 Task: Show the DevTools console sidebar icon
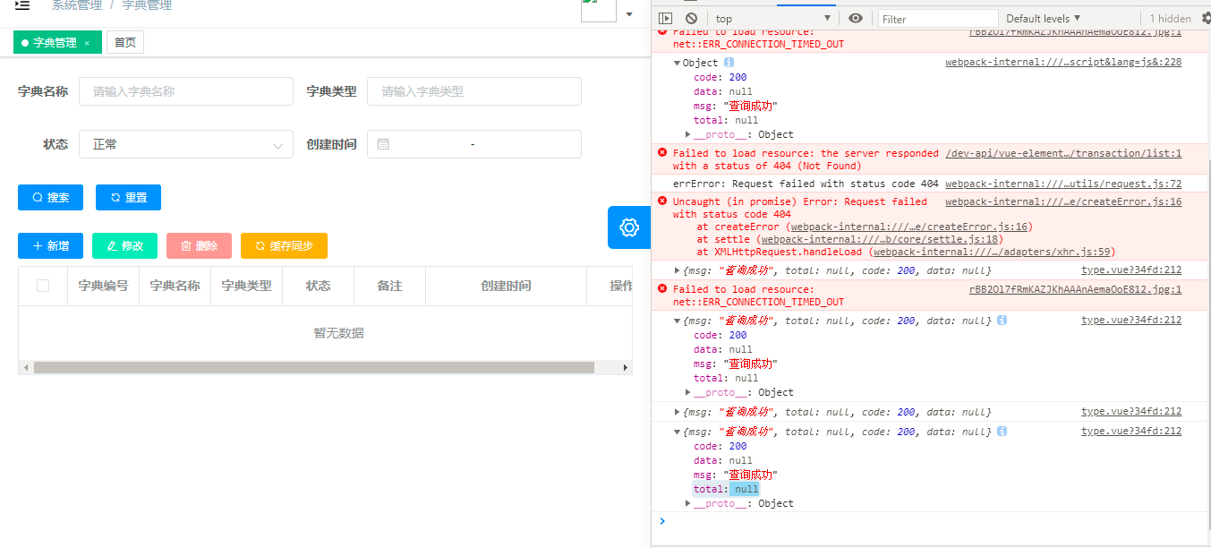pyautogui.click(x=665, y=18)
